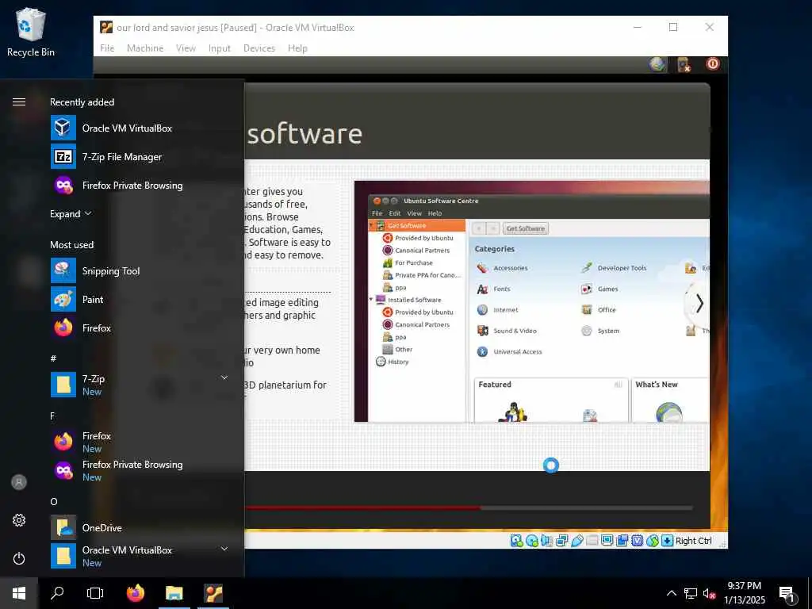The height and width of the screenshot is (609, 812).
Task: Click the red power icon in the VM top panel
Action: [x=713, y=63]
